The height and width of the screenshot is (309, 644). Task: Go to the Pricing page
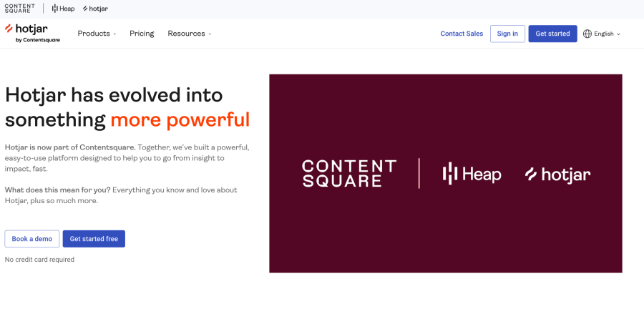[142, 34]
